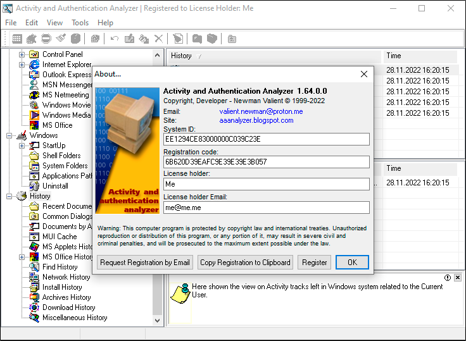Click the Miscellaneous History icon
The width and height of the screenshot is (466, 341).
34,318
